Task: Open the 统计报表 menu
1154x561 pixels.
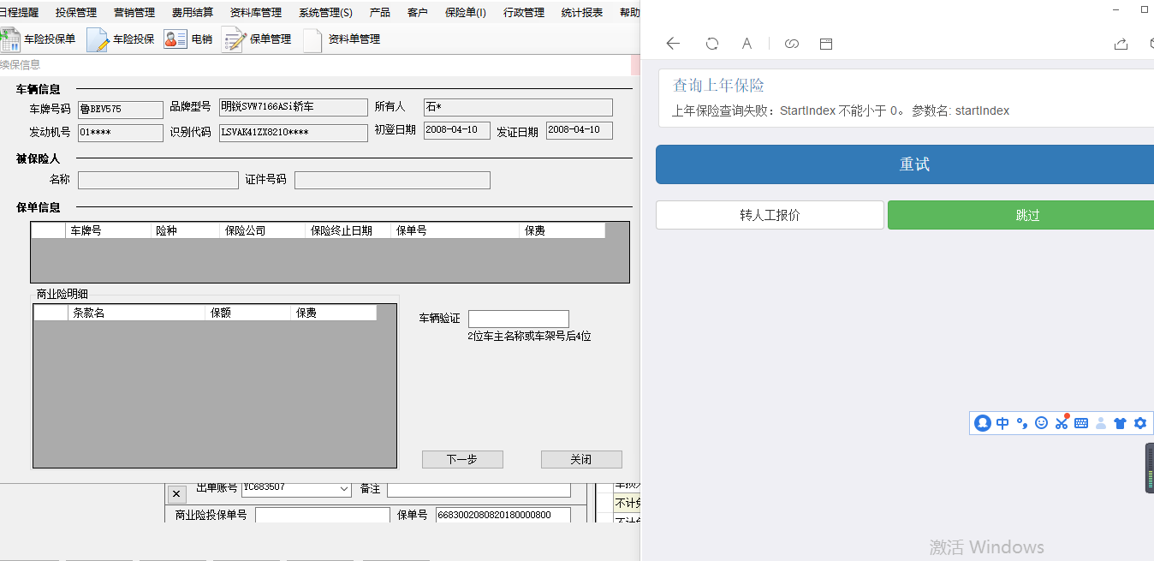Action: click(x=582, y=13)
